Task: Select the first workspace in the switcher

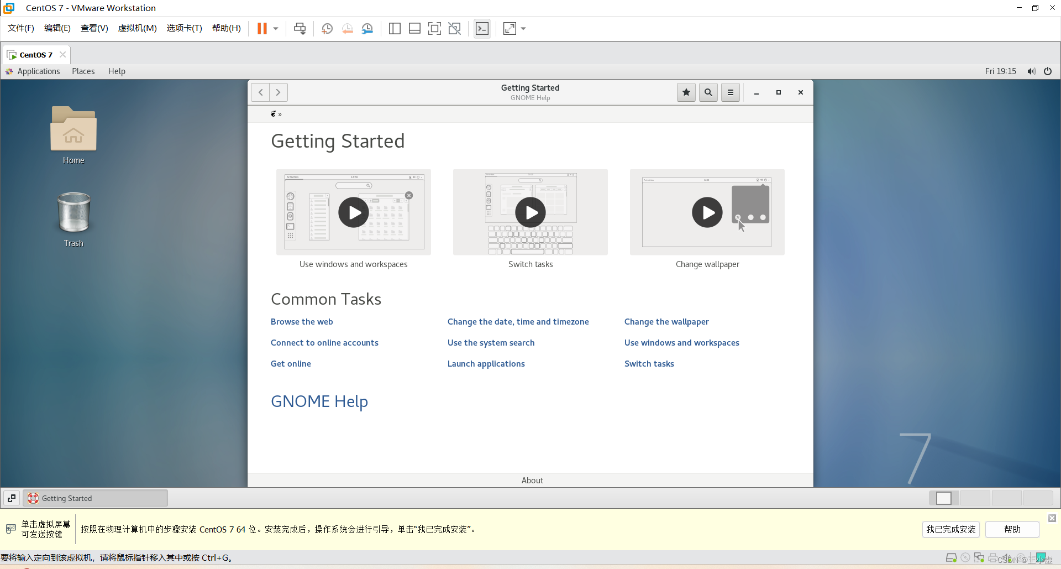Action: tap(944, 498)
